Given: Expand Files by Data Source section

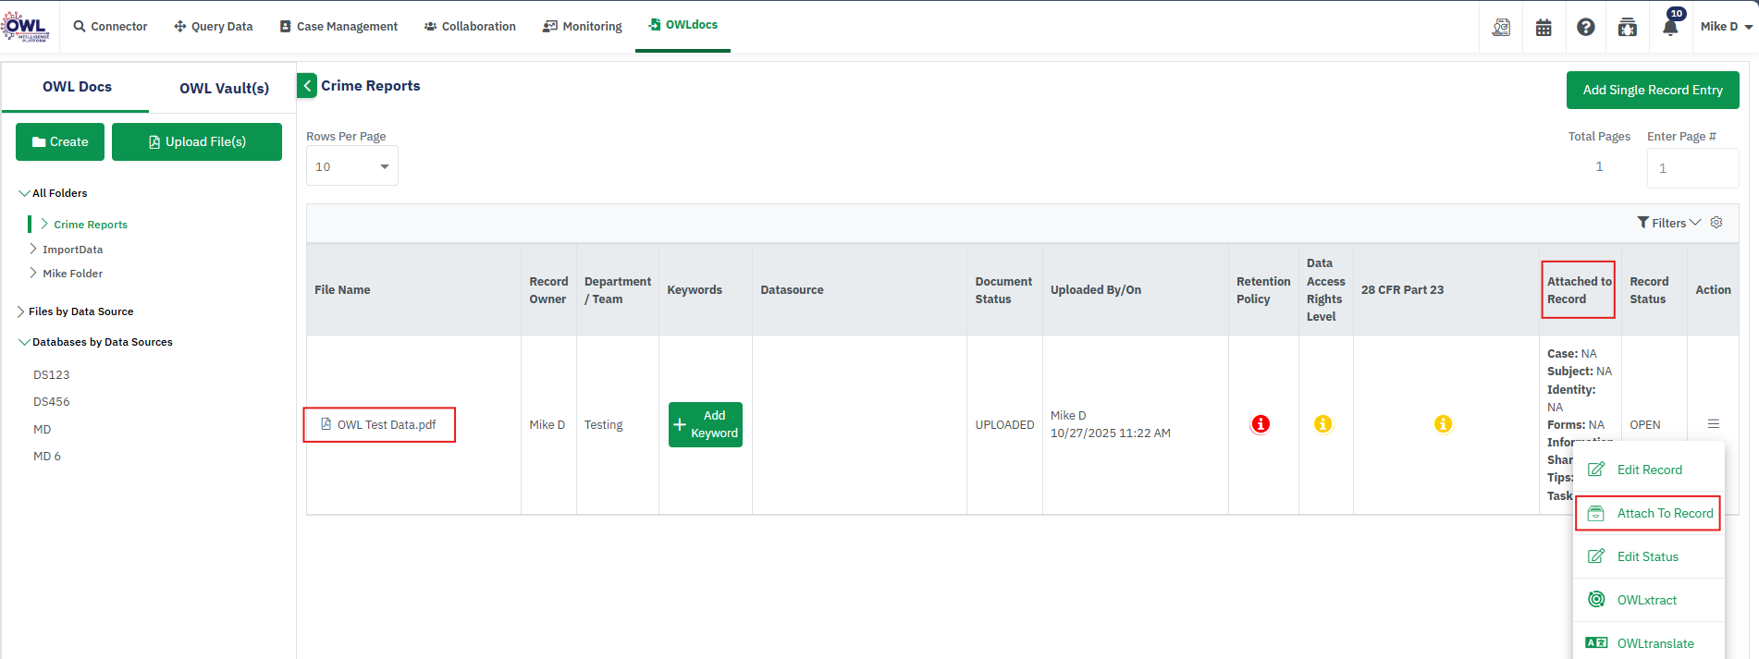Looking at the screenshot, I should pyautogui.click(x=21, y=311).
